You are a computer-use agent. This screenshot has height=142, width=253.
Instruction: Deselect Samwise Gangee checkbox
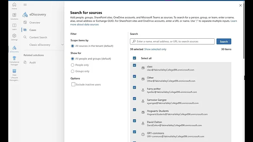click(134, 99)
